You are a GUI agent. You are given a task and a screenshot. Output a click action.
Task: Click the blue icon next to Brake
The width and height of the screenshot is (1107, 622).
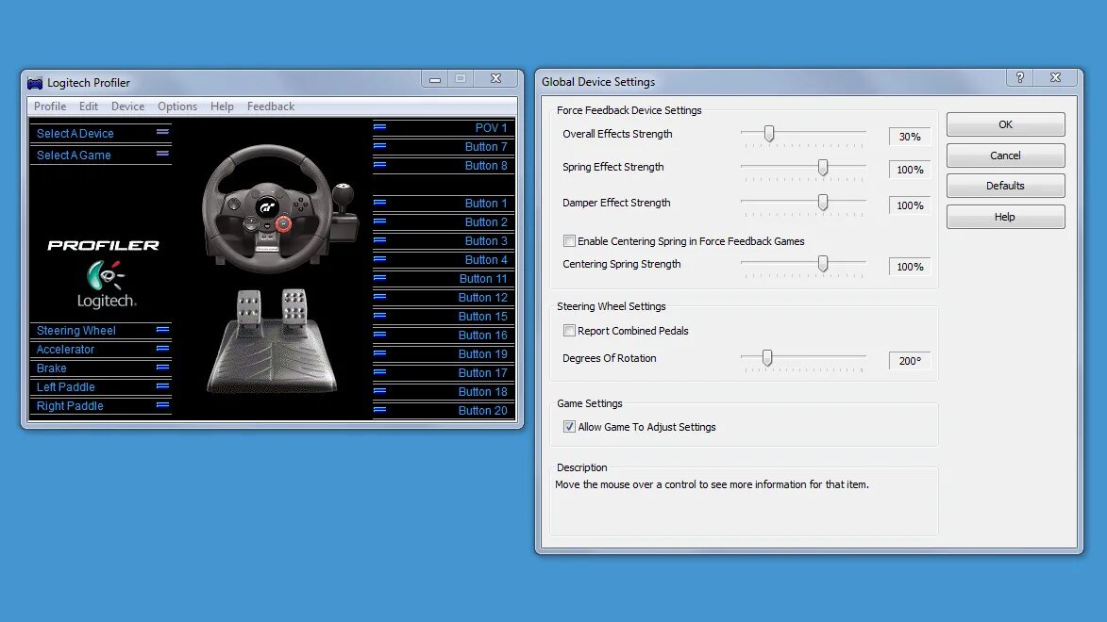(162, 368)
